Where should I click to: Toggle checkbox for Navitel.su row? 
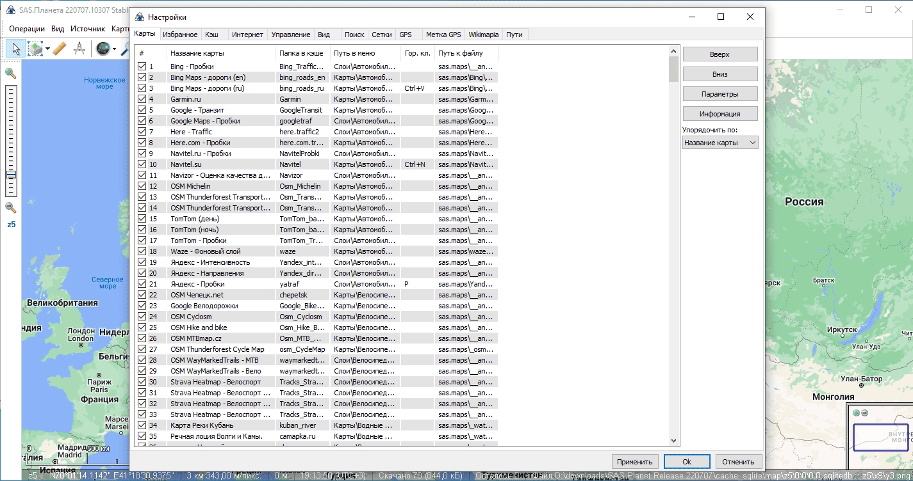tap(142, 164)
